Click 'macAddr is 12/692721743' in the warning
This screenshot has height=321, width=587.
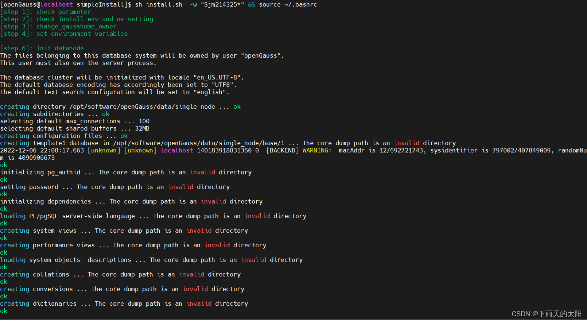[x=381, y=150]
